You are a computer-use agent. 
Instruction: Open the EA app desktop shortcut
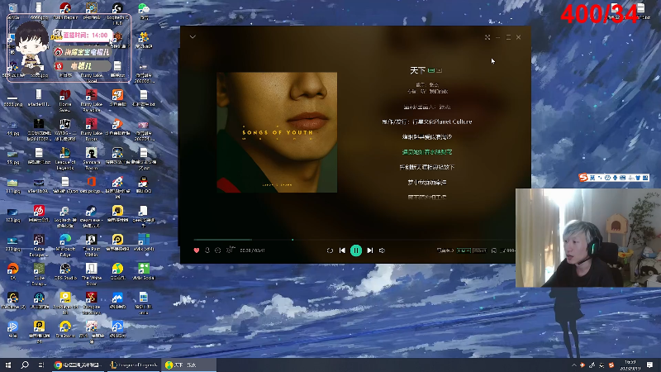pyautogui.click(x=12, y=272)
